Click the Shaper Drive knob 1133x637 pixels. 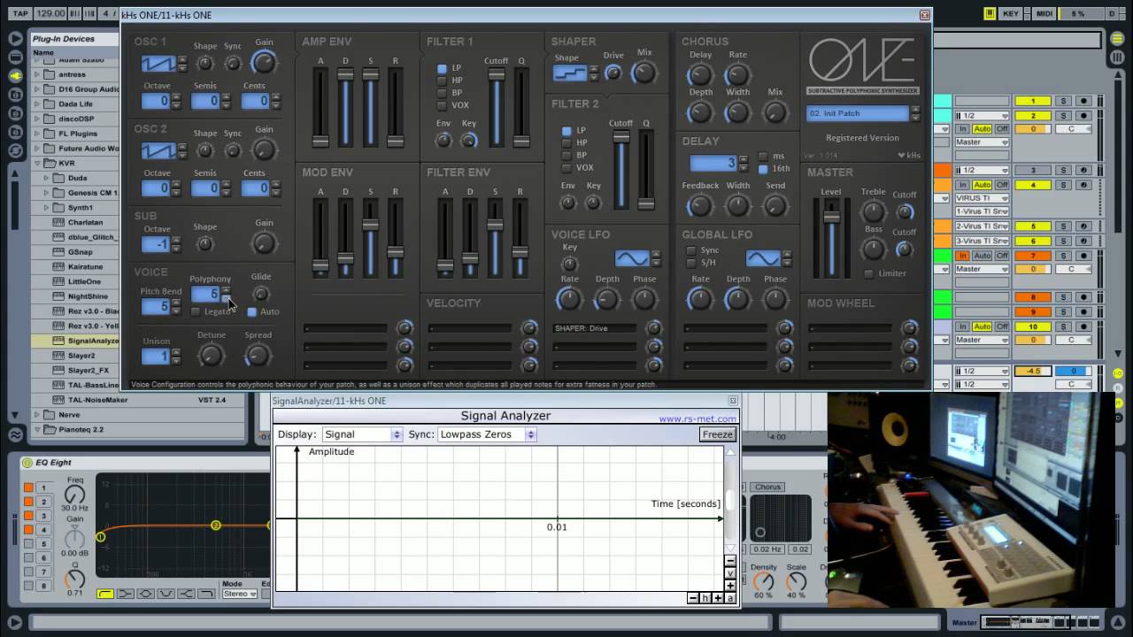[x=613, y=73]
